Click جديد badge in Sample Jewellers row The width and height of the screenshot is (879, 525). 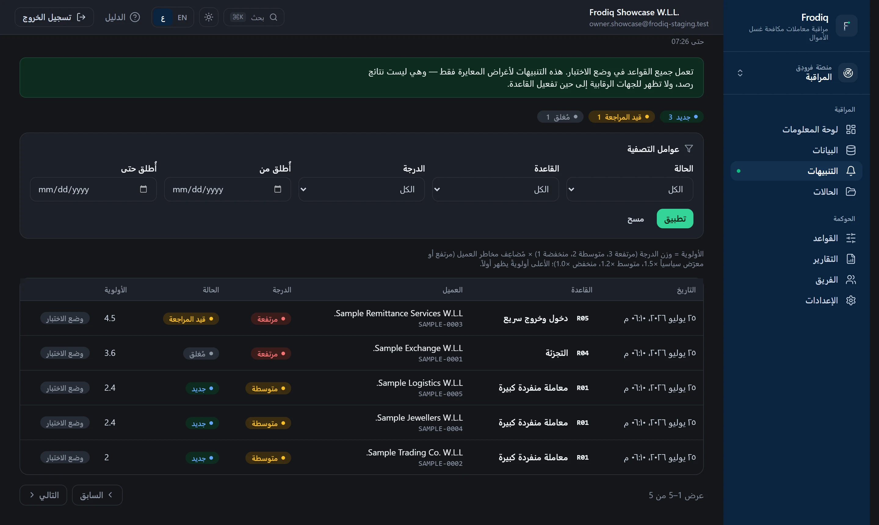(202, 423)
